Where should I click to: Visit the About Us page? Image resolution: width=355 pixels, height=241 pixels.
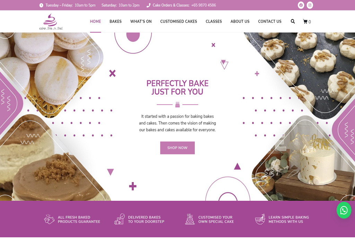tap(240, 21)
